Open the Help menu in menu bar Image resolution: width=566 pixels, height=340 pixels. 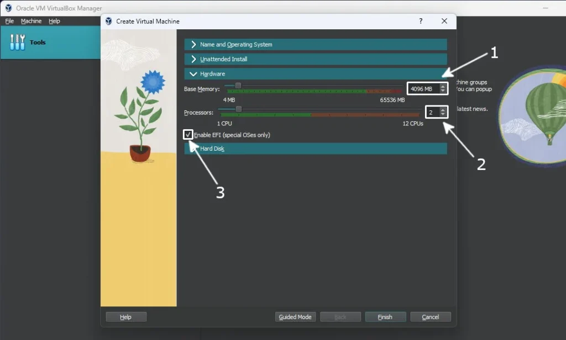tap(54, 21)
